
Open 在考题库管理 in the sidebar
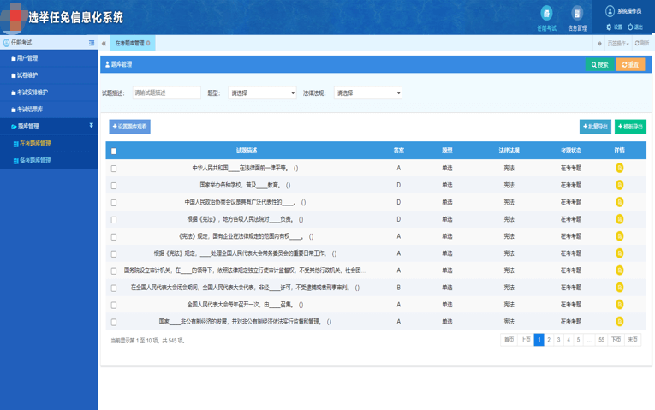coord(35,144)
